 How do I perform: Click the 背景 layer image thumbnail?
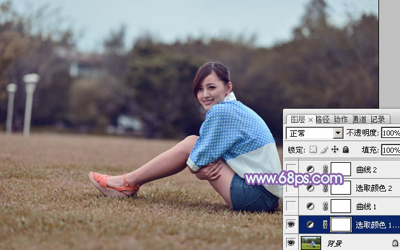point(311,243)
